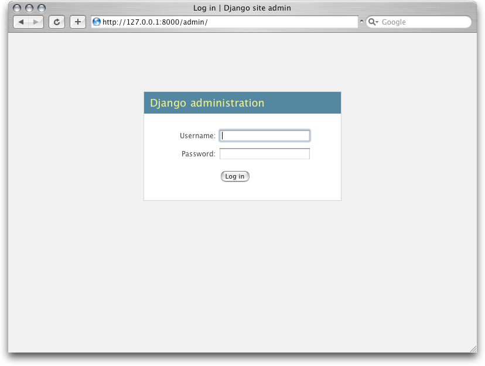Go forward using the browser forward arrow

pyautogui.click(x=36, y=22)
